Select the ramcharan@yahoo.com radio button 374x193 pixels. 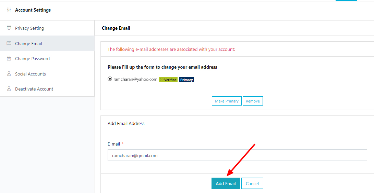coord(110,79)
